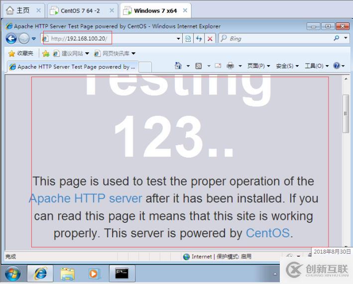
Task: Follow the Apache HTTP server link
Action: (x=86, y=198)
